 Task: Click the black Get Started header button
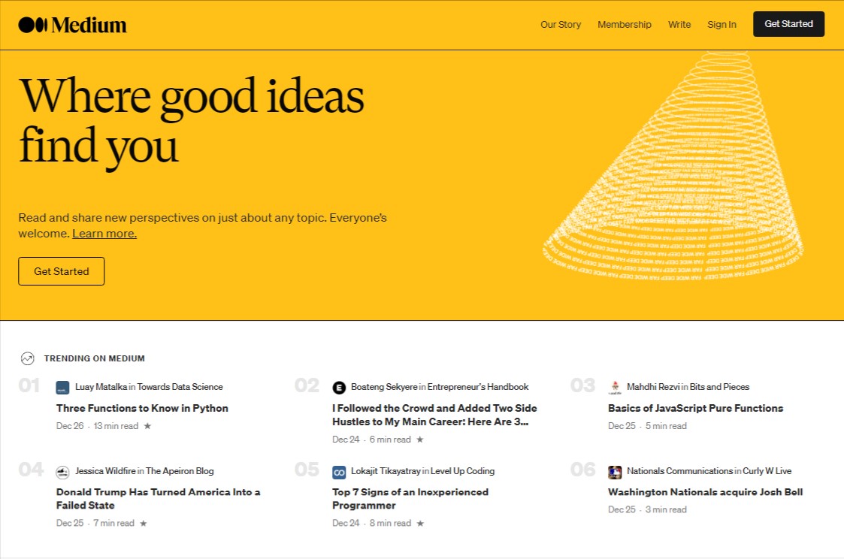[x=788, y=24]
